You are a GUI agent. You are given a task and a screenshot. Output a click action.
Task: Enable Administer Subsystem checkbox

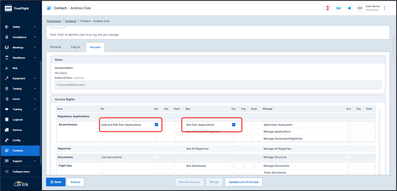(349, 125)
